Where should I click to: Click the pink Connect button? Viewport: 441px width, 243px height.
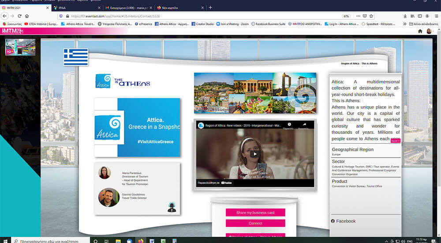pos(255,223)
